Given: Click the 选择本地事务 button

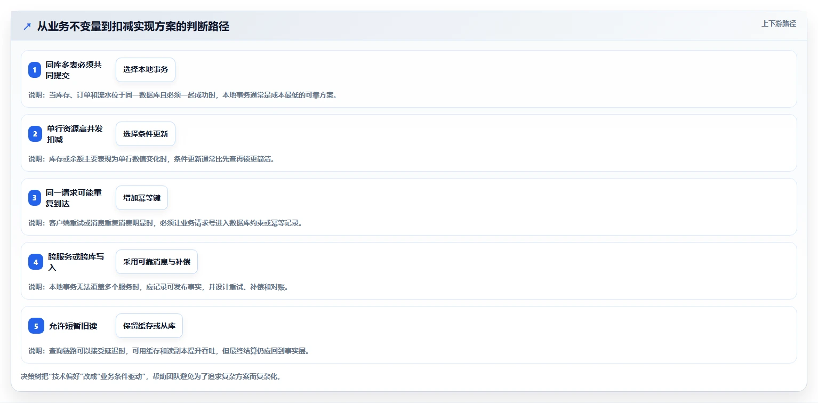Looking at the screenshot, I should pos(146,70).
